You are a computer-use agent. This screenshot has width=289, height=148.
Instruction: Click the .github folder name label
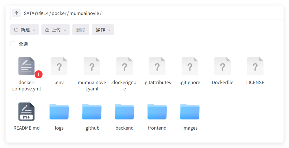point(92,128)
